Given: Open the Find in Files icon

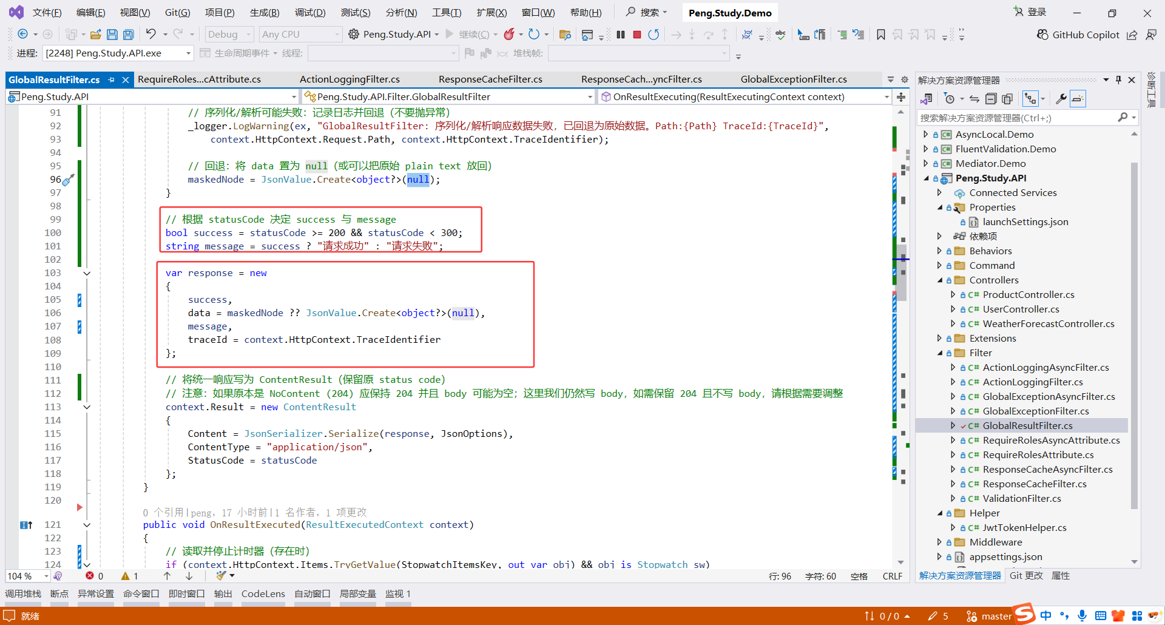Looking at the screenshot, I should [565, 35].
